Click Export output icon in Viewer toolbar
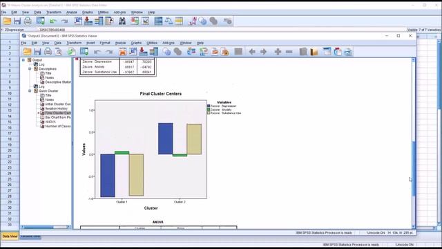Image resolution: width=442 pixels, height=249 pixels. point(72,52)
